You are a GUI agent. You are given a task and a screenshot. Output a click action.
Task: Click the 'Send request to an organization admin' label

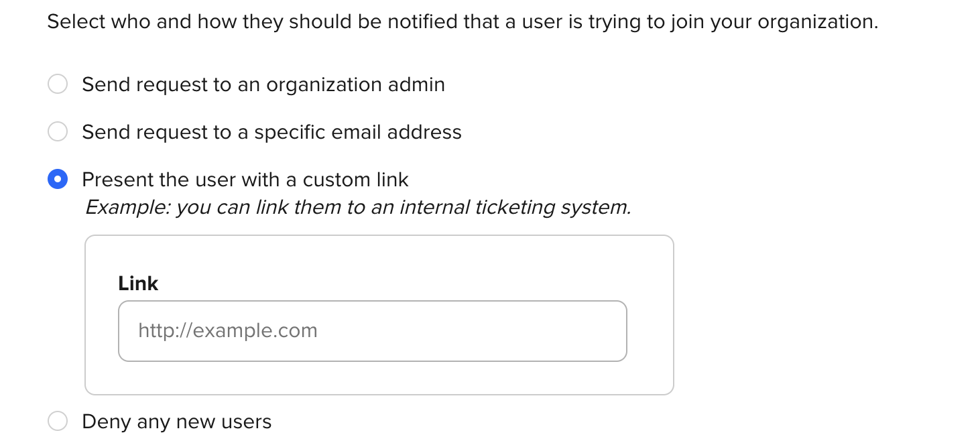click(x=263, y=84)
